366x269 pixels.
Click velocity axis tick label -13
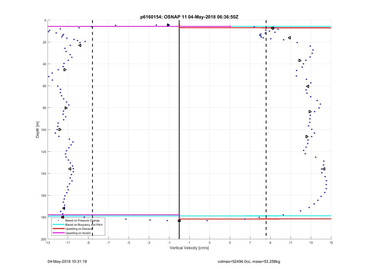point(48,243)
